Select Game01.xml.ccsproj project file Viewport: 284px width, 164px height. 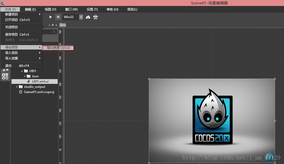coord(39,92)
